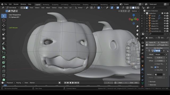This screenshot has width=170, height=95.
Task: Switch to the Modeling workspace tab
Action: 46,4
